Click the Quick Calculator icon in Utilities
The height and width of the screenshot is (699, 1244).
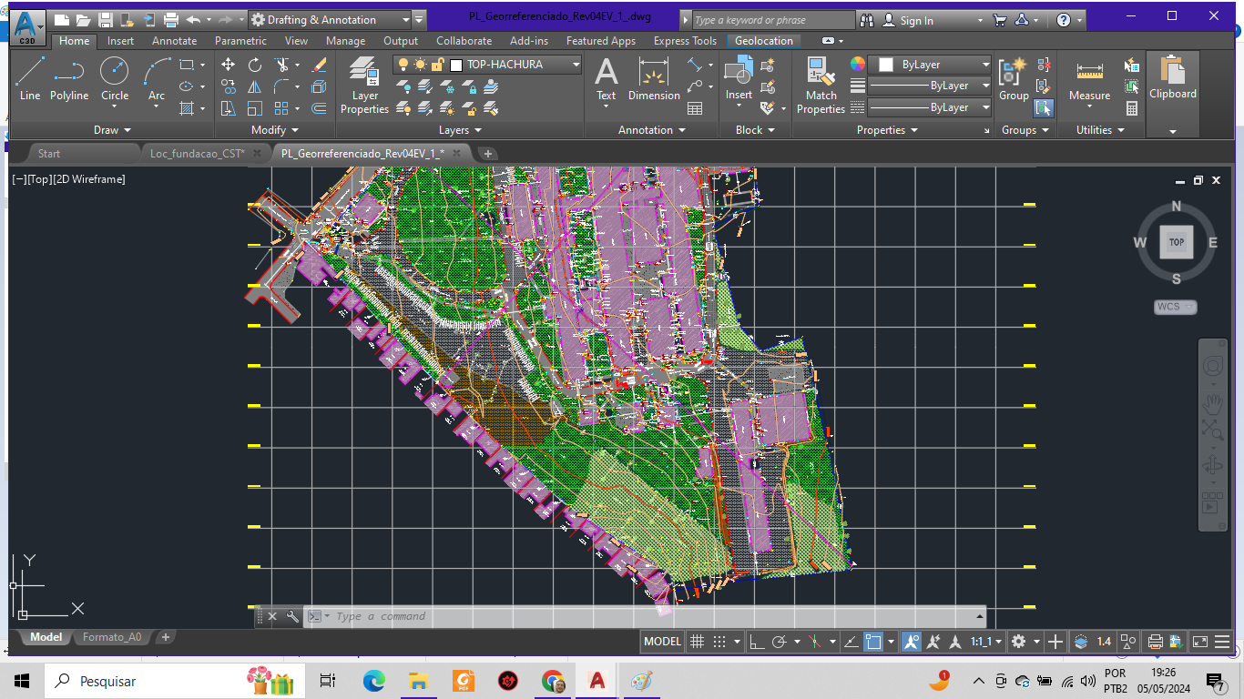[x=1132, y=108]
